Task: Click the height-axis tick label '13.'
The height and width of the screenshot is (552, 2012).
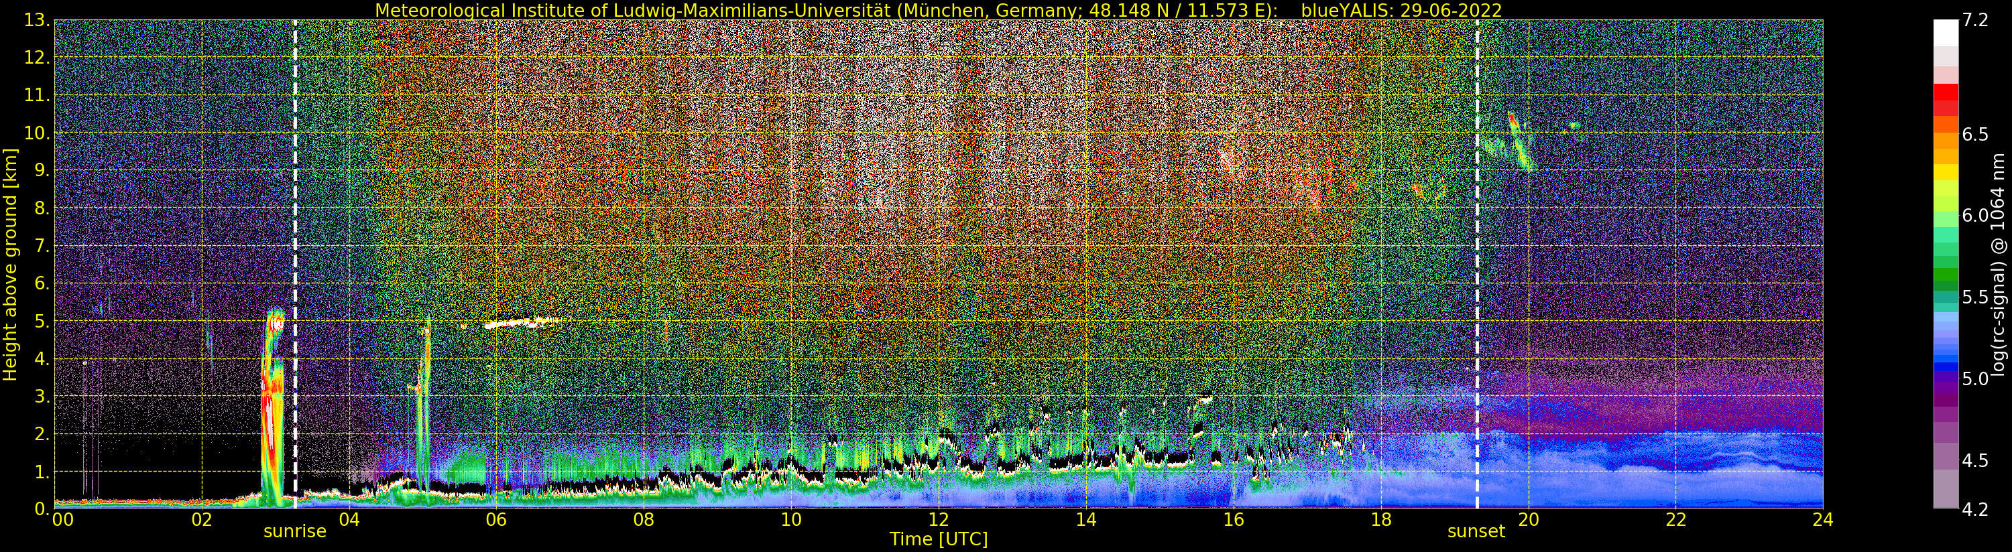Action: tap(36, 20)
